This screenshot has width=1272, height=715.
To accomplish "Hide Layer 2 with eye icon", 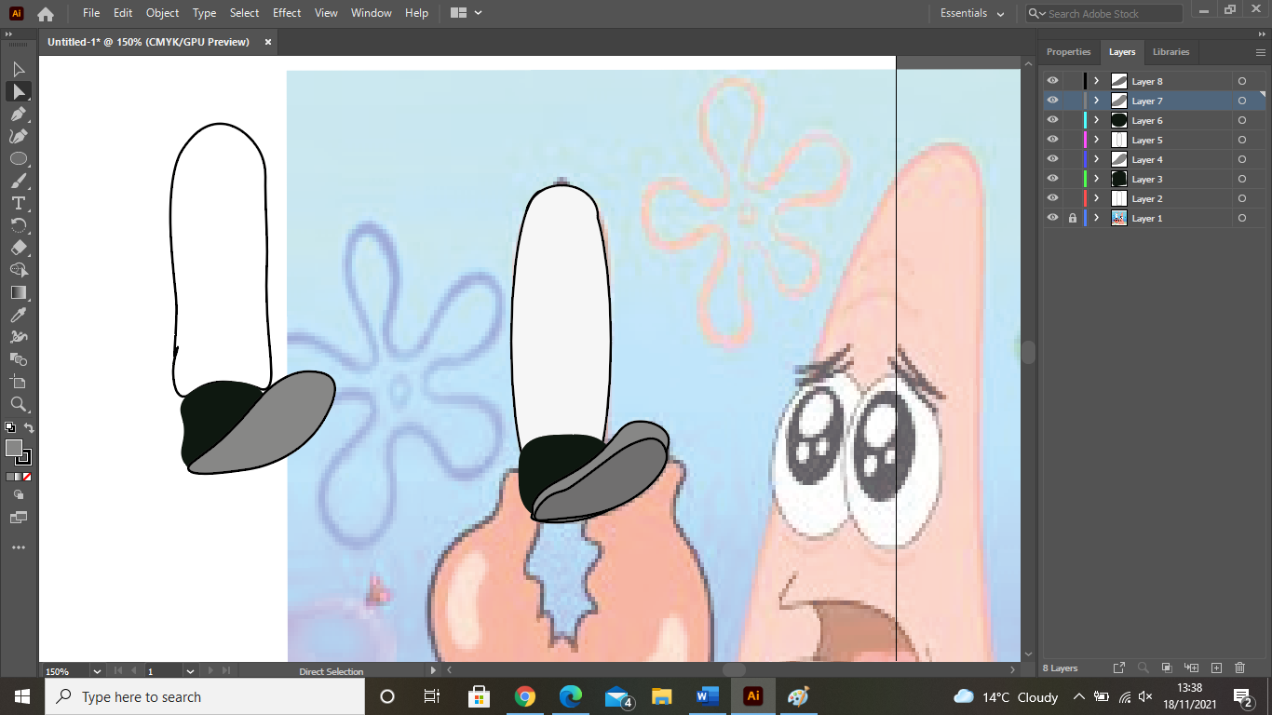I will [x=1053, y=198].
